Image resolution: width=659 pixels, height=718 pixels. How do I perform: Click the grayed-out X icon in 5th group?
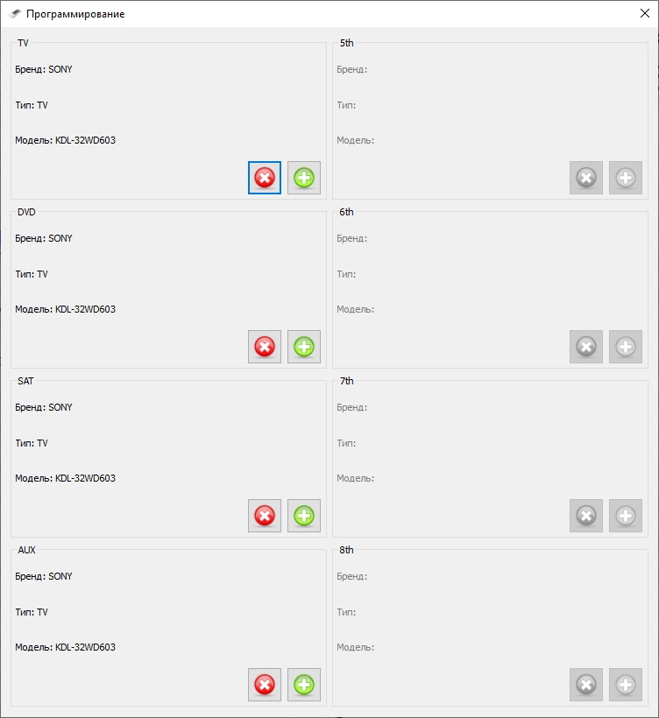point(586,179)
